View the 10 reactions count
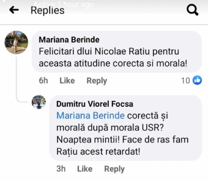Viewport: 208px width, 181px height. coord(185,81)
